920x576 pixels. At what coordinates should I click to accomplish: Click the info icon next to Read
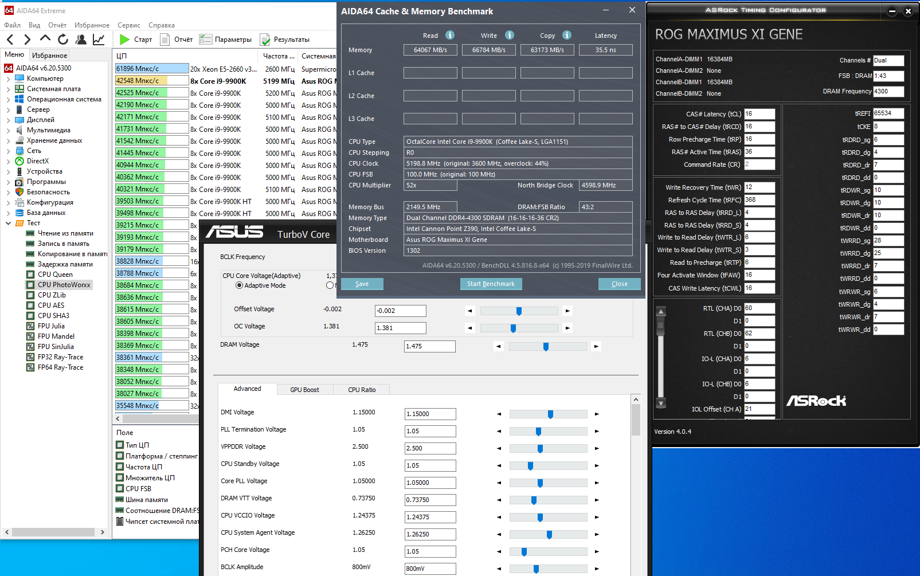tap(450, 35)
